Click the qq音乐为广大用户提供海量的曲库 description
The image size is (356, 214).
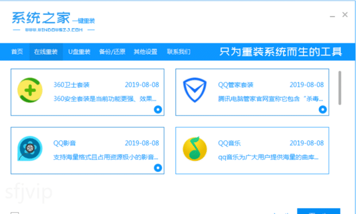click(x=268, y=157)
